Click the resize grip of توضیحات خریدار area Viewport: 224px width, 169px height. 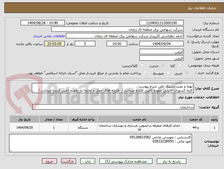11,150
